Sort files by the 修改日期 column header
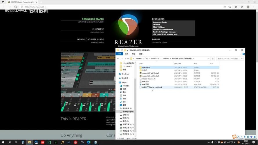The width and height of the screenshot is (258, 145). click(178, 63)
